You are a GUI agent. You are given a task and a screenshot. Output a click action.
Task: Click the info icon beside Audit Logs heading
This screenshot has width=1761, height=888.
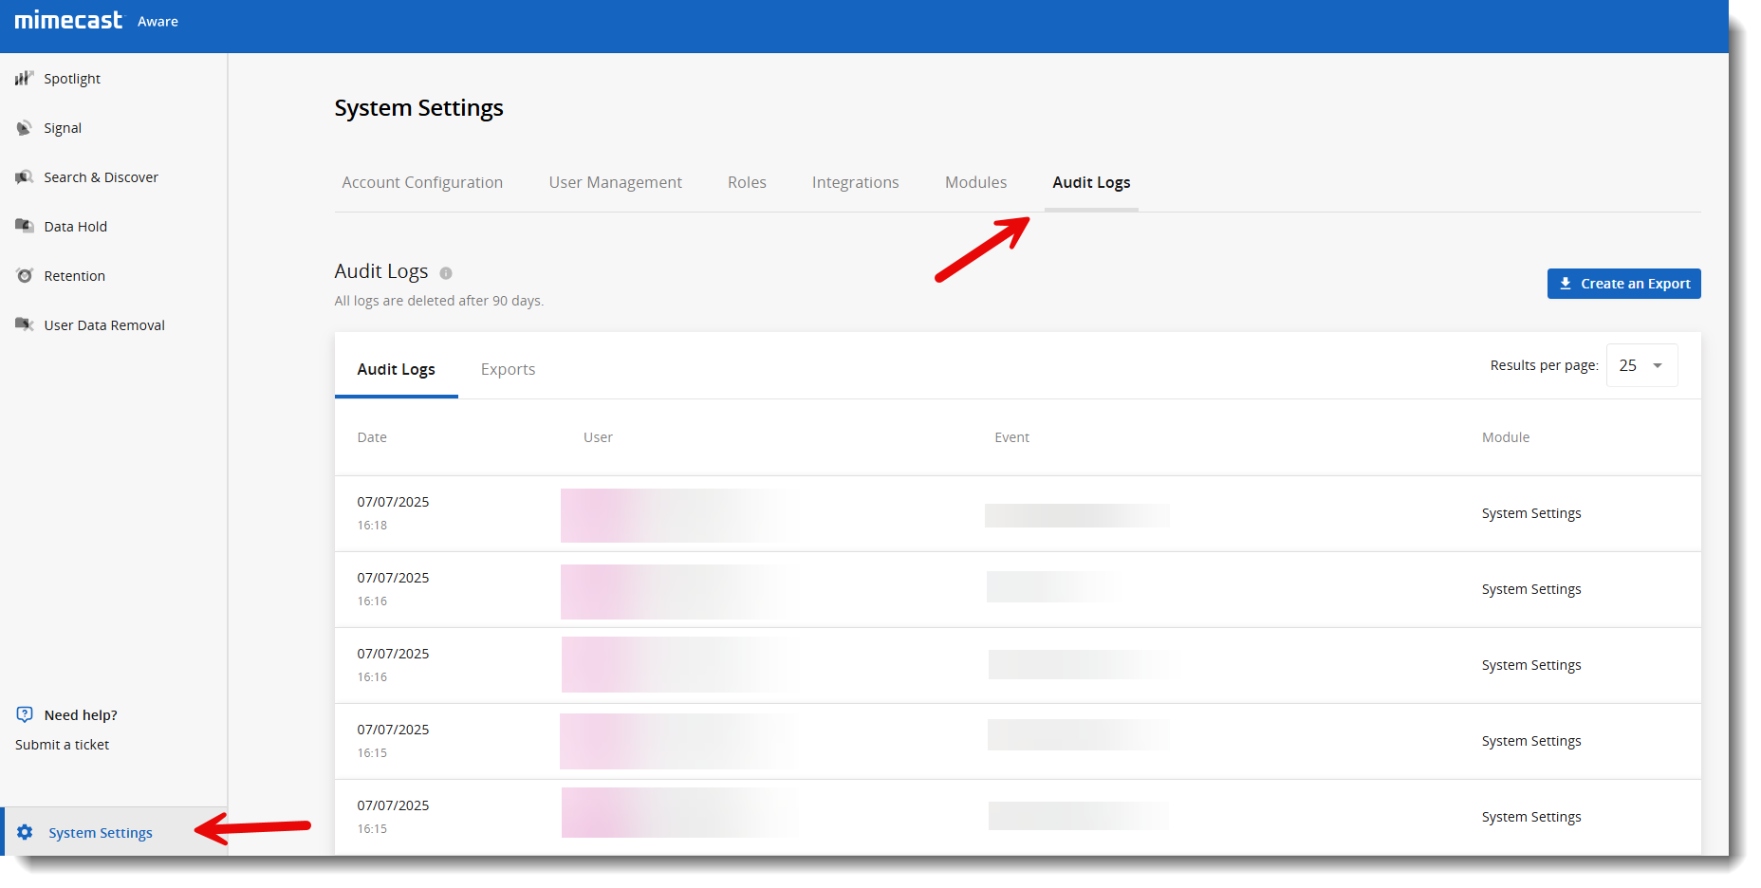click(446, 273)
